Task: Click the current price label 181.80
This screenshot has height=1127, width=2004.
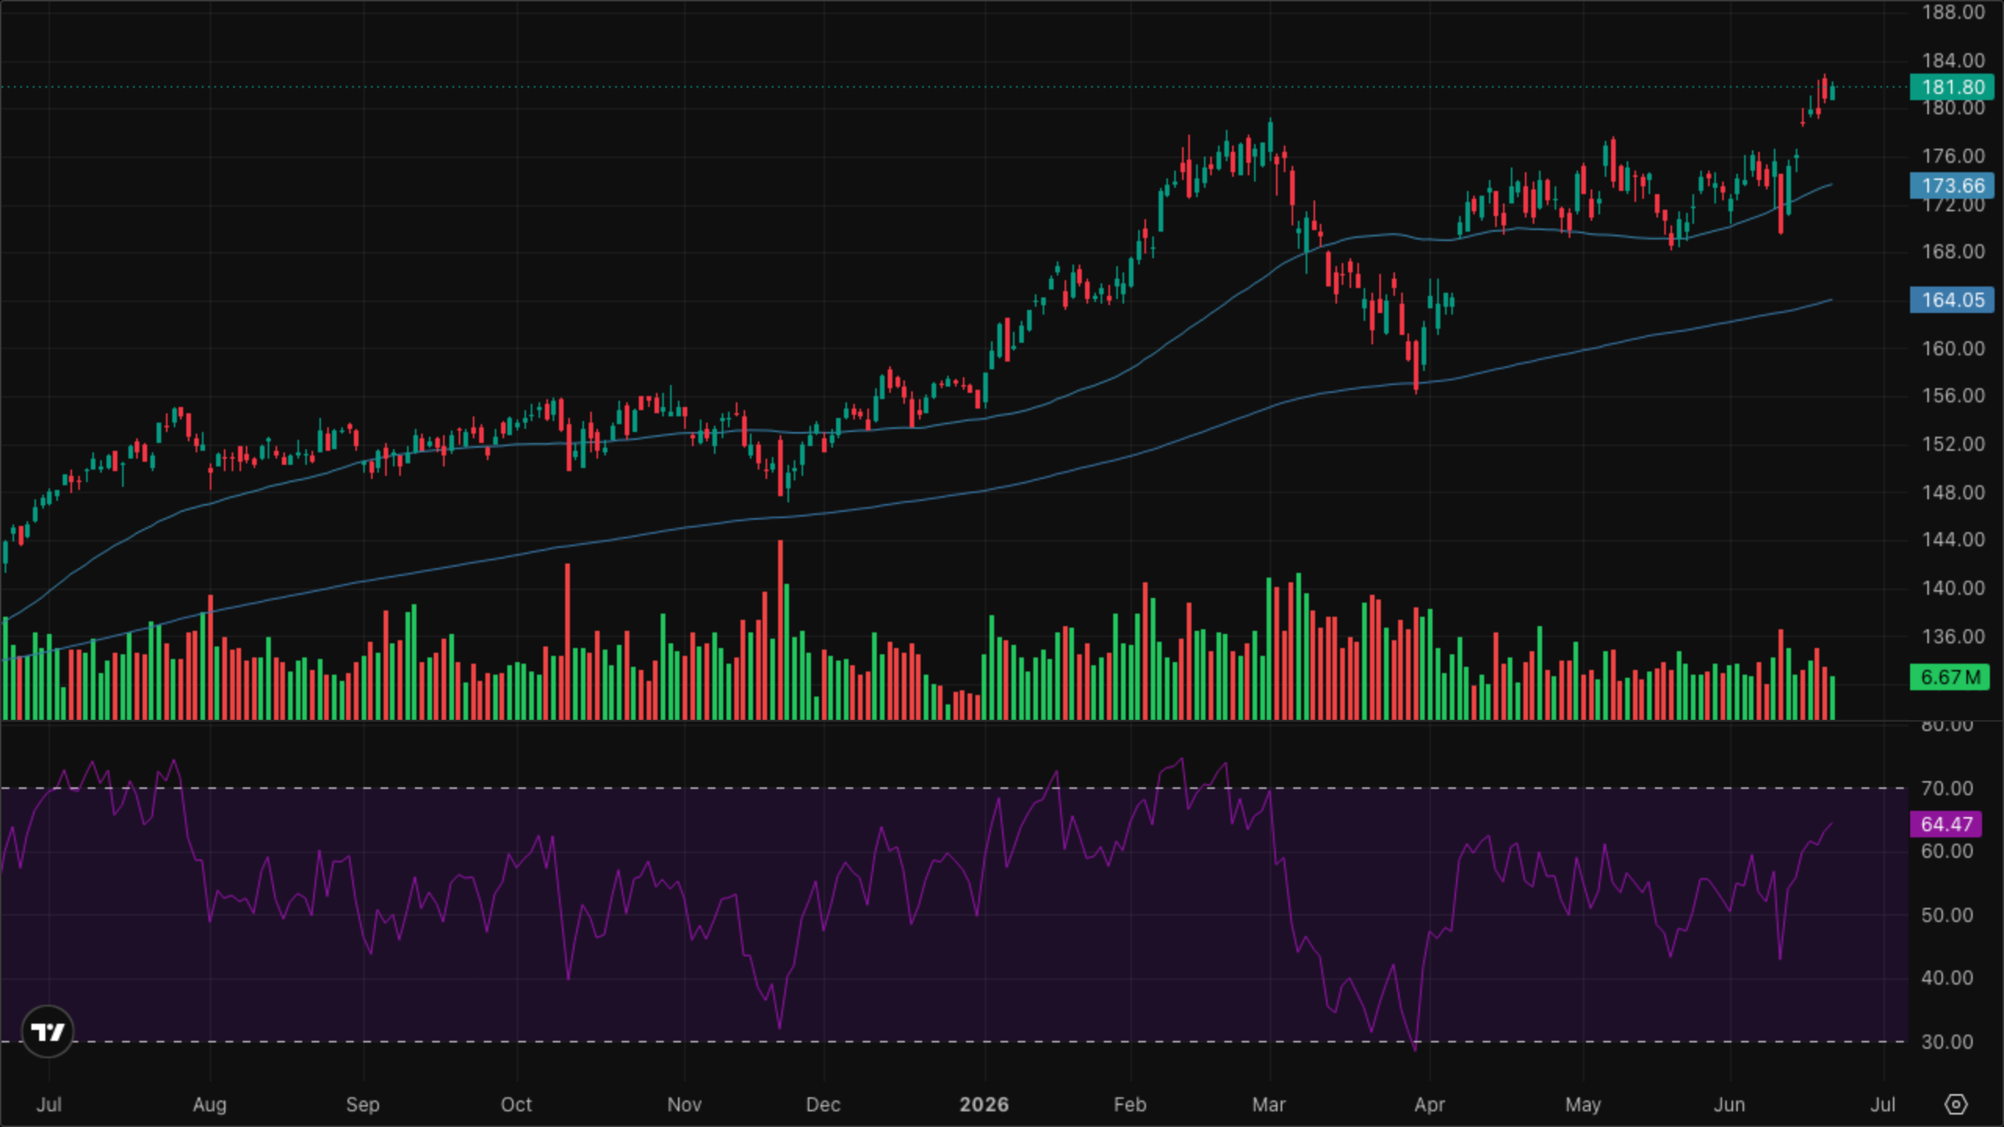Action: [x=1952, y=87]
